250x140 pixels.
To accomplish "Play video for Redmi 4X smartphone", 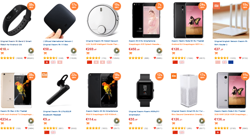I will 117,121.
